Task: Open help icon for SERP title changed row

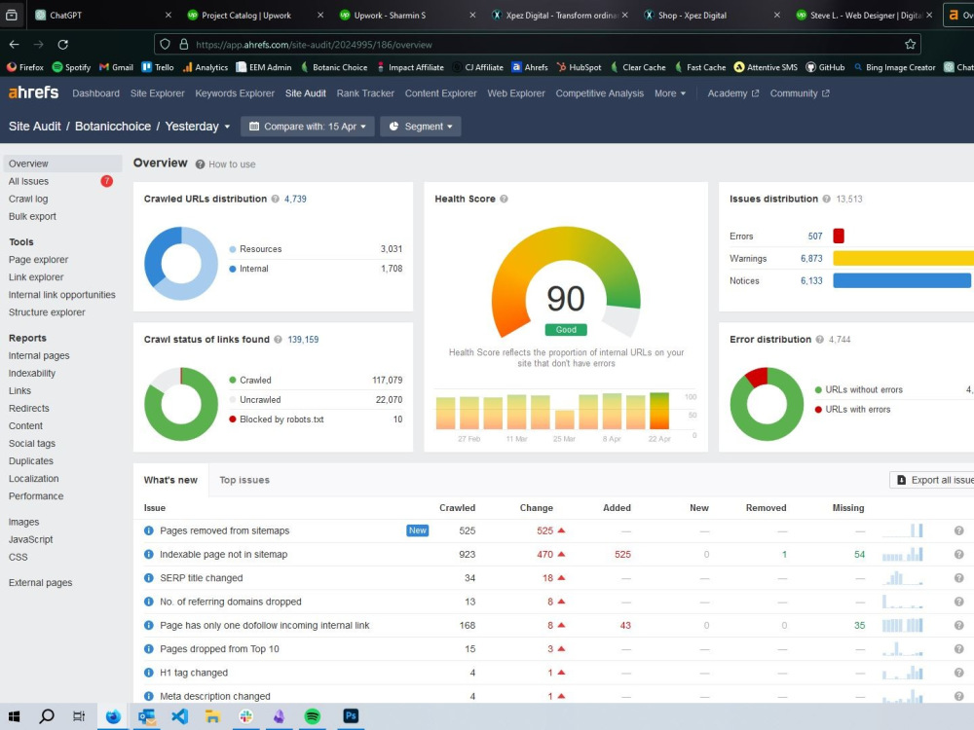Action: click(958, 578)
